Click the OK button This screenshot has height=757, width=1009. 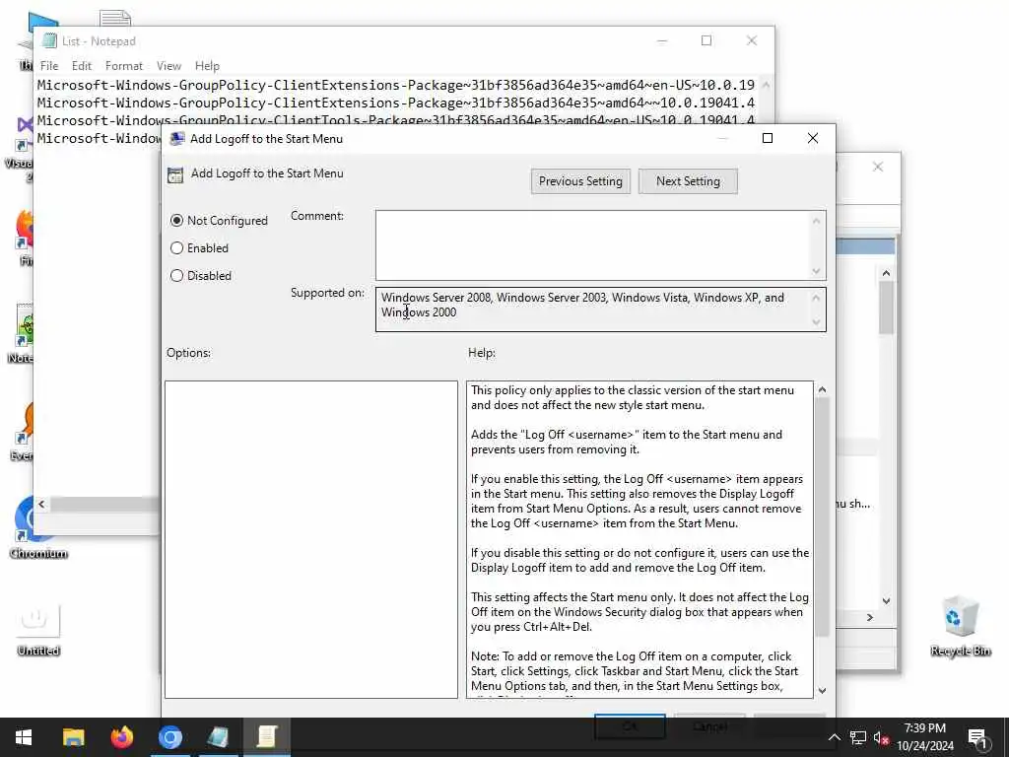630,726
